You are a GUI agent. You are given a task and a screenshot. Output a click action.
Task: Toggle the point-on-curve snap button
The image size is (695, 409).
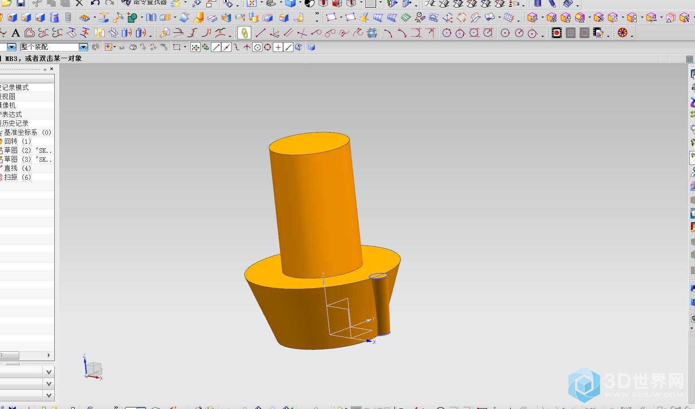[x=288, y=47]
